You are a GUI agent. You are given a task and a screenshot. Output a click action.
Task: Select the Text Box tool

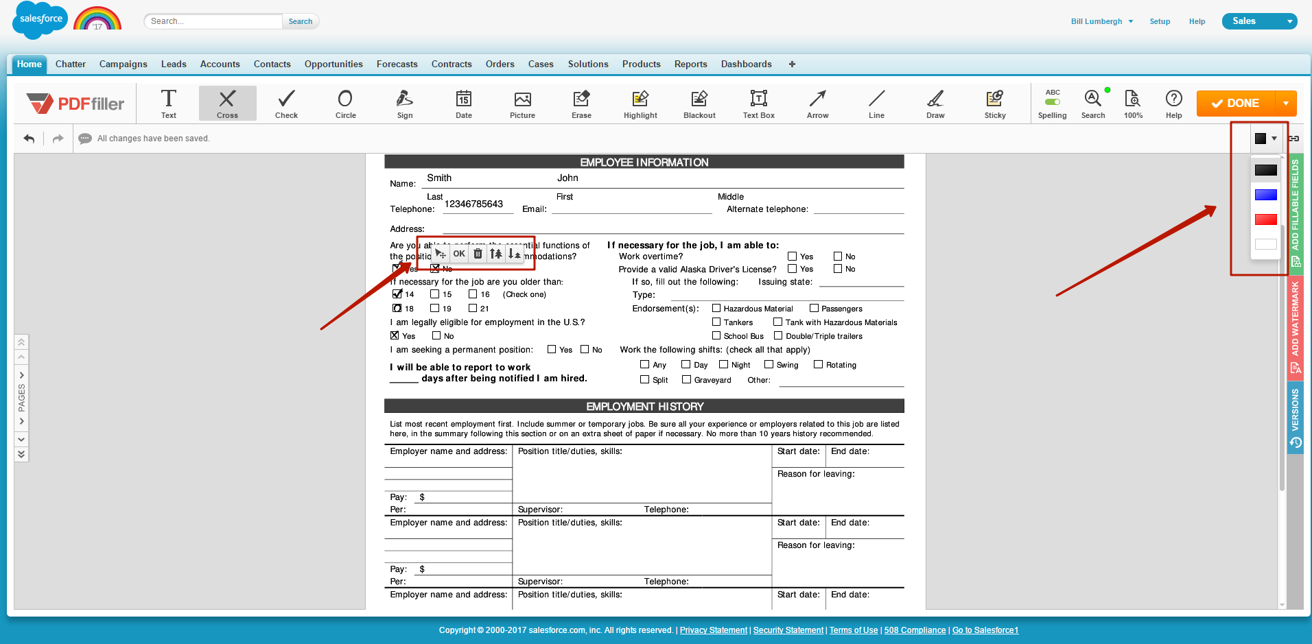tap(758, 104)
